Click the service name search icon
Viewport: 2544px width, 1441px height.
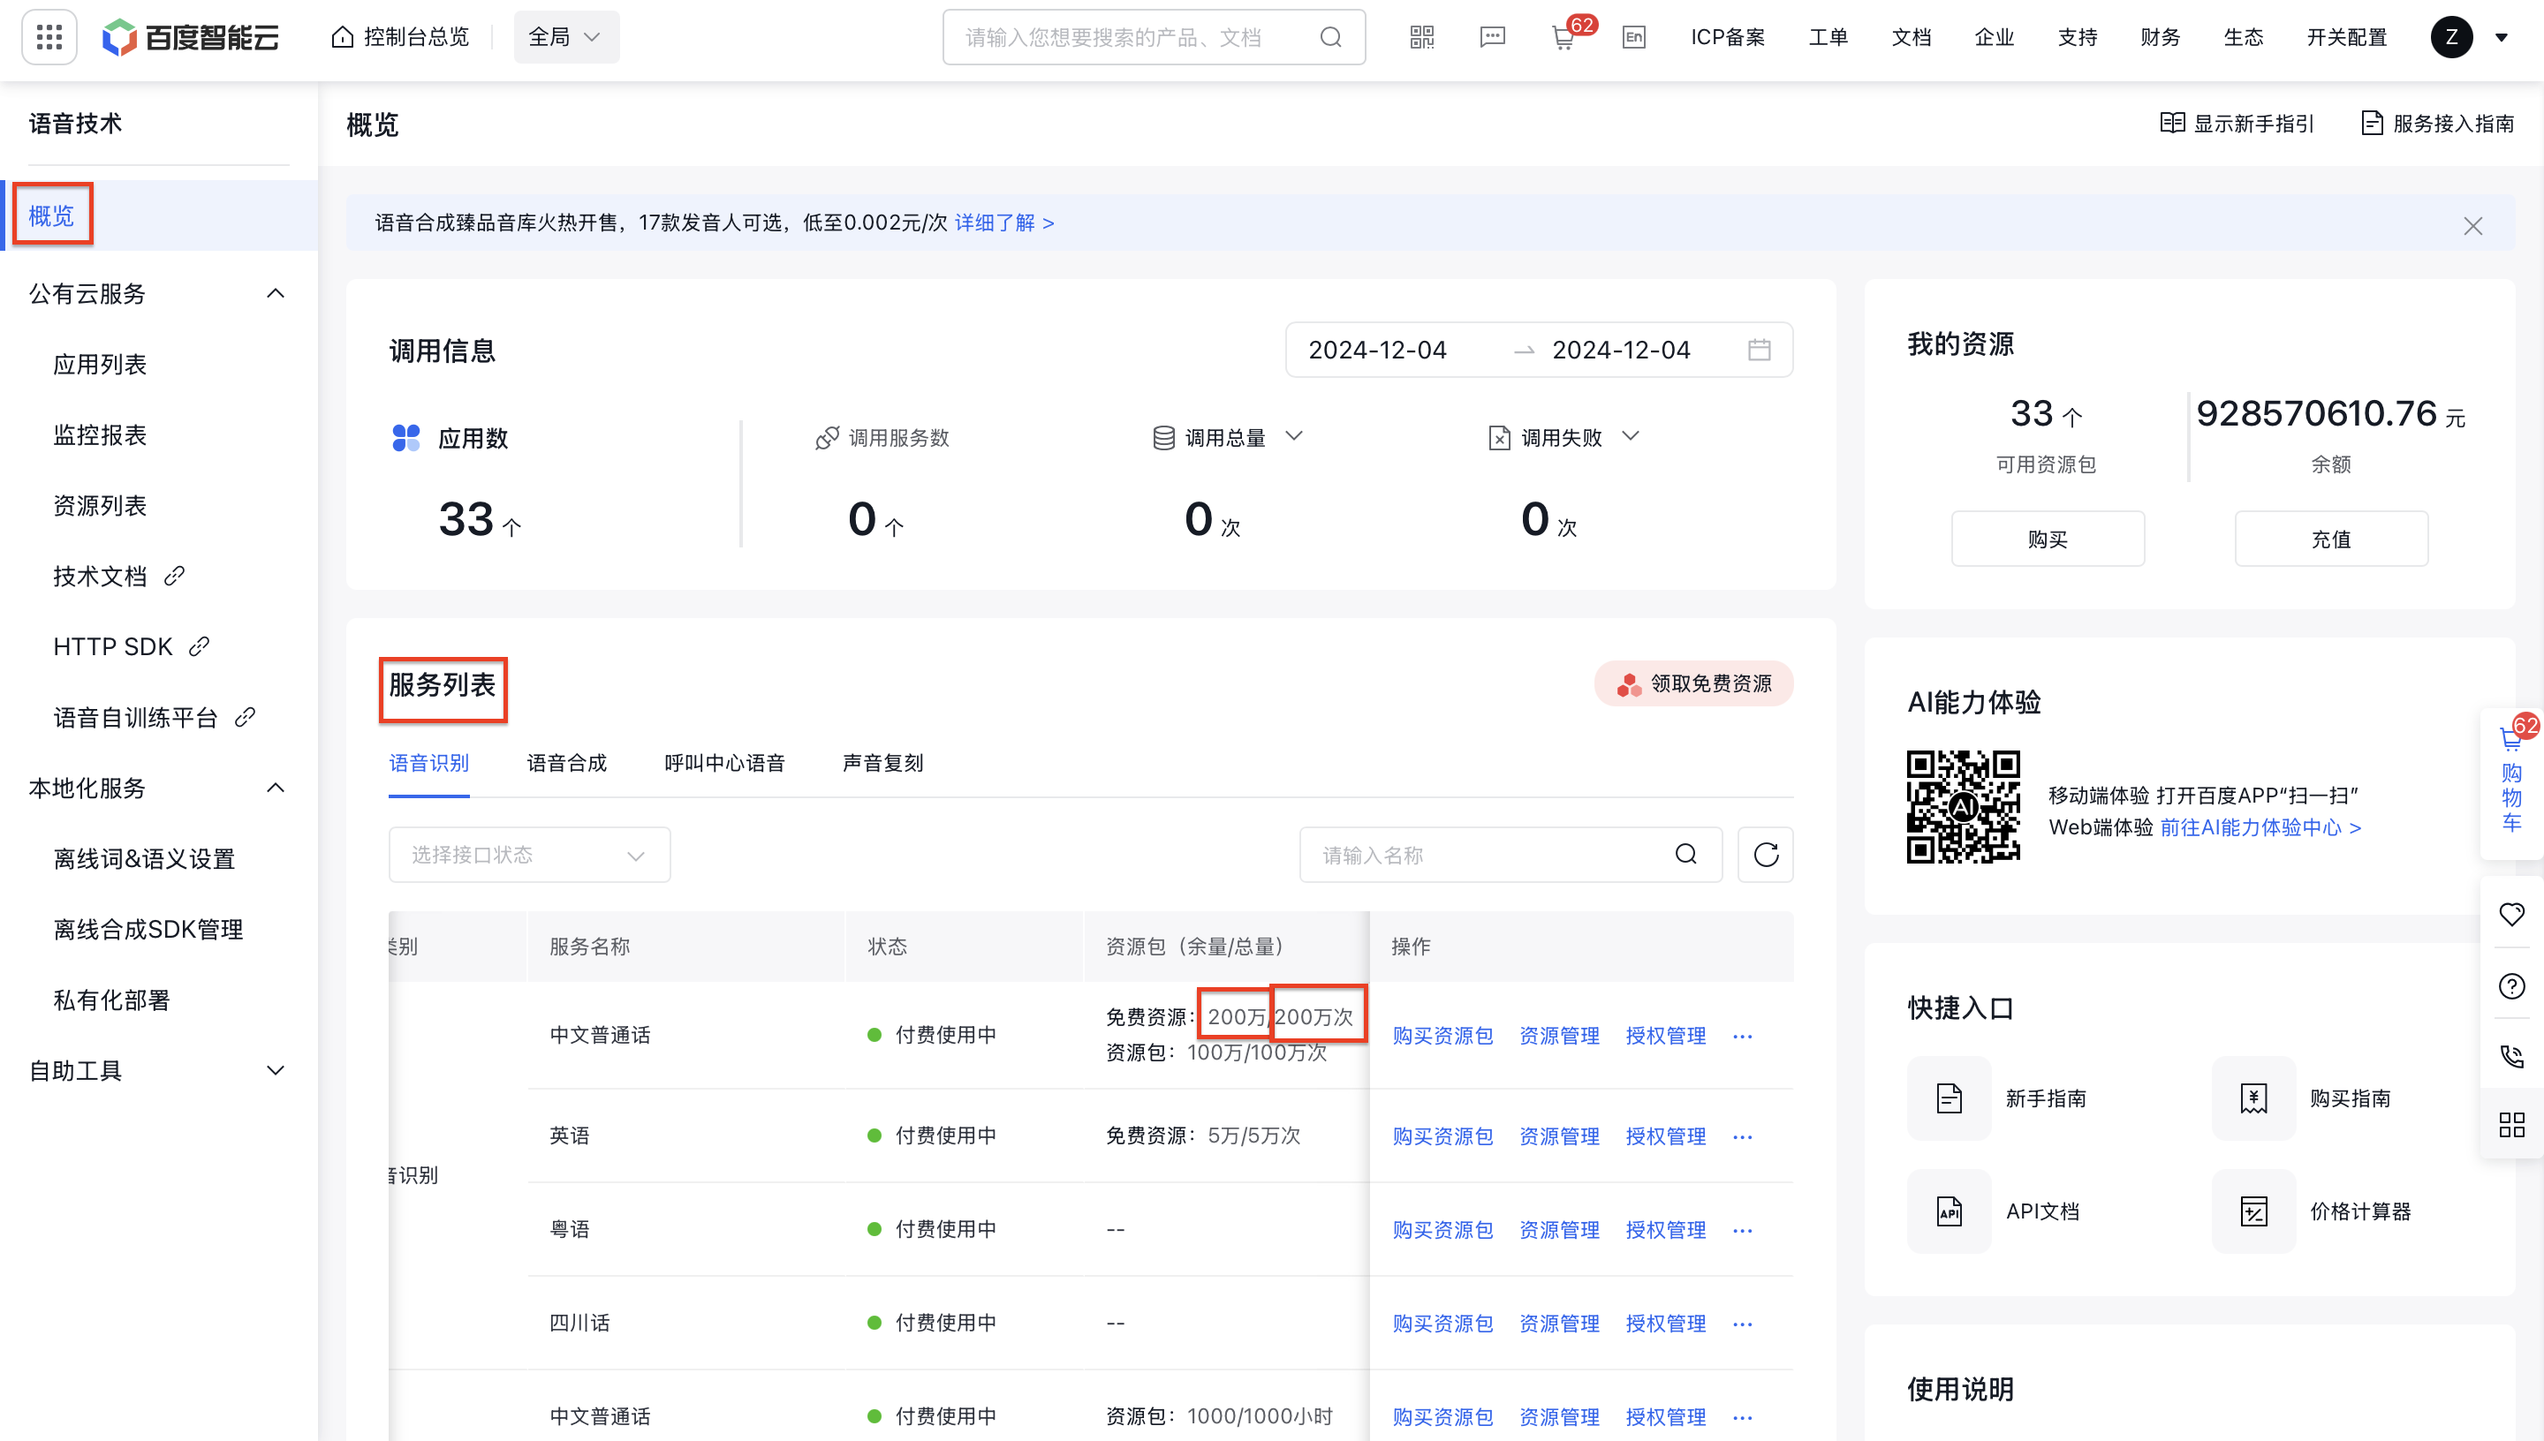pyautogui.click(x=1685, y=854)
